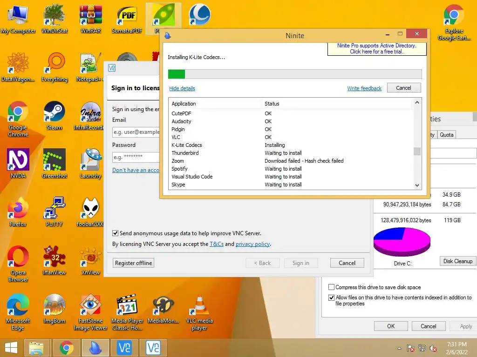Click Cancel in drive properties window

pyautogui.click(x=429, y=326)
